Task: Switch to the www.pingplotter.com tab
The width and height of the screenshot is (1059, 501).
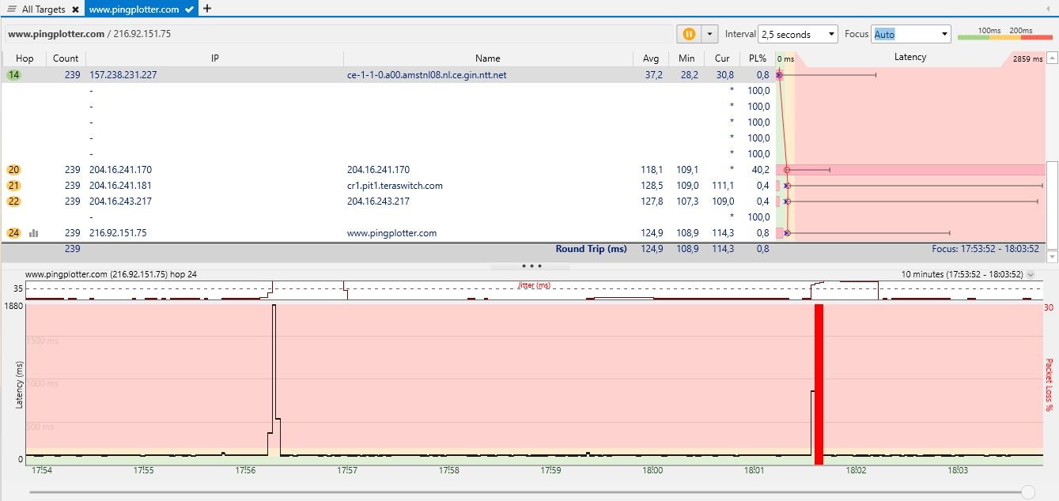Action: [x=141, y=9]
